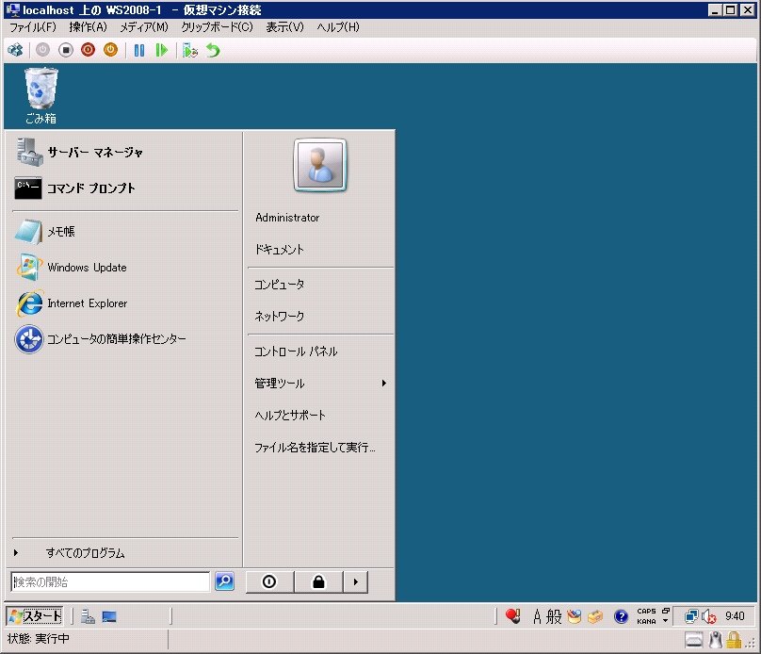Viewport: 761px width, 654px height.
Task: Click the 検索の開始 search box
Action: [110, 581]
